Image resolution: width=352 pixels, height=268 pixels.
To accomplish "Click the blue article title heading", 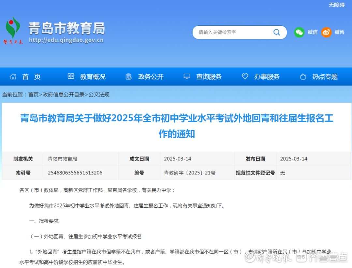I will [x=177, y=126].
